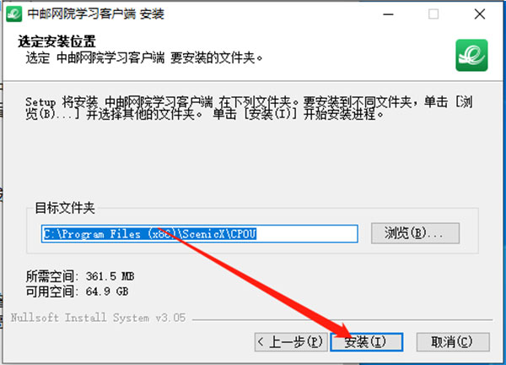
Task: Click the Nullsoft Install System v3.05 label
Action: tap(98, 318)
